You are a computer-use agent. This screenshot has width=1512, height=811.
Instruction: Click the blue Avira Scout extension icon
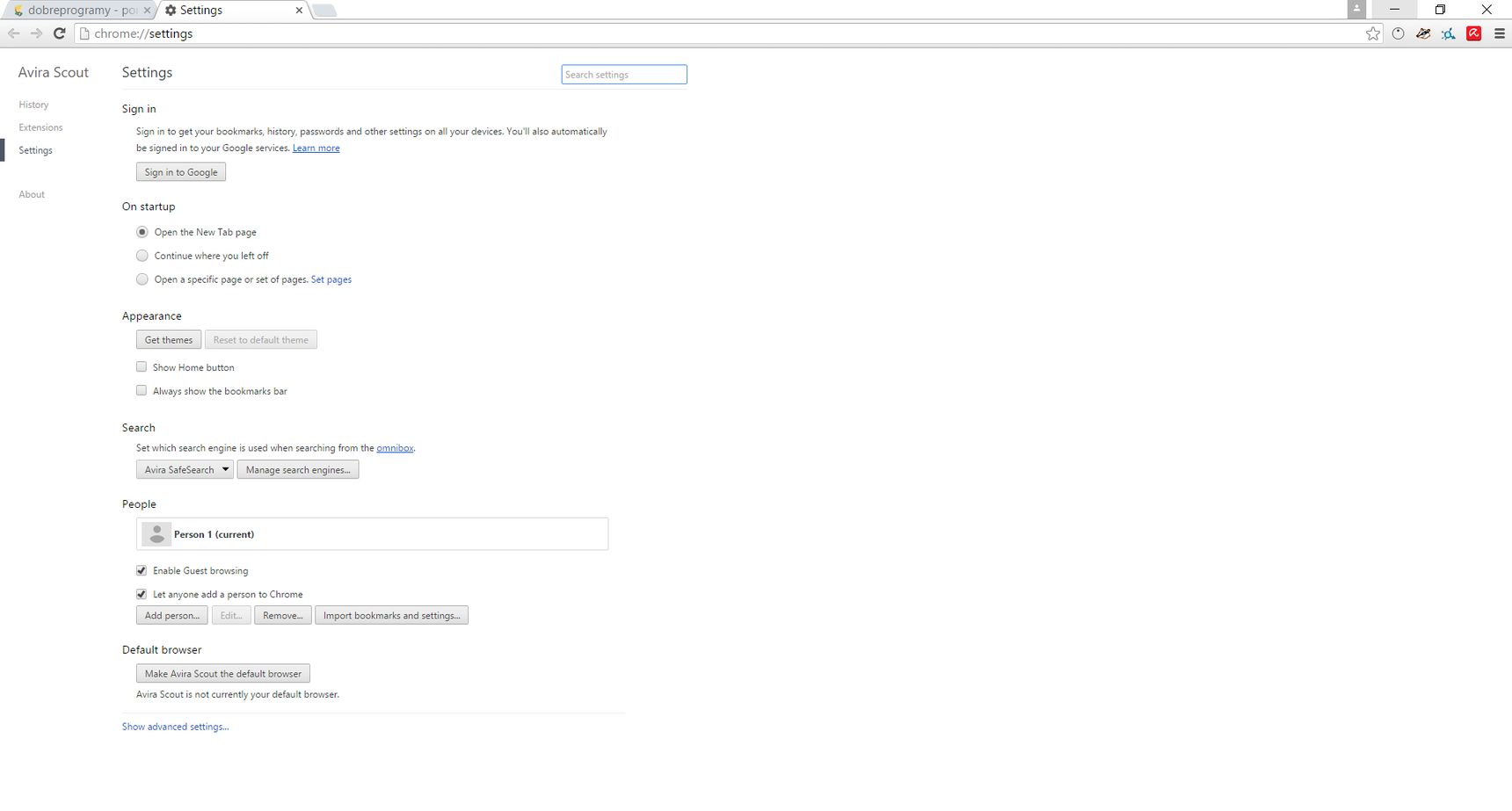1449,33
